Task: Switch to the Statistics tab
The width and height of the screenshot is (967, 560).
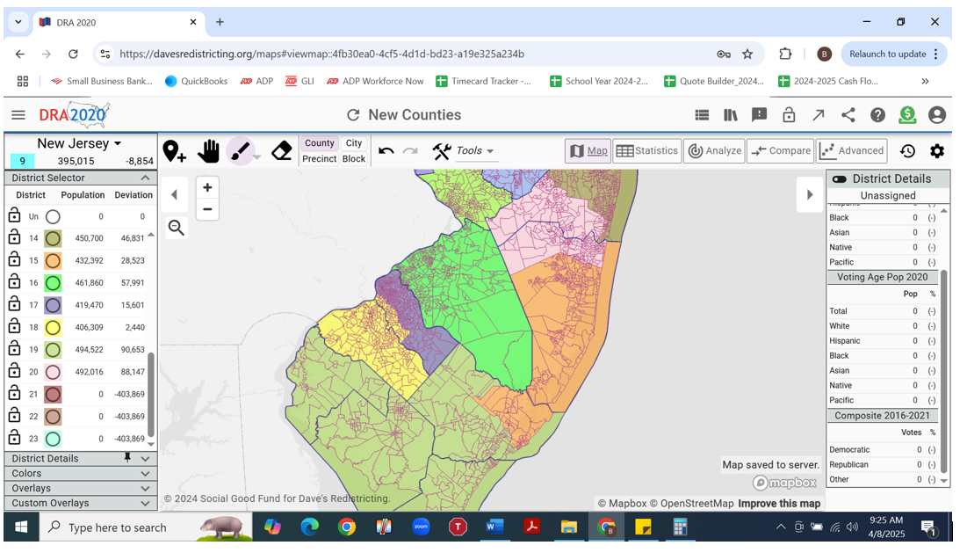Action: tap(646, 151)
